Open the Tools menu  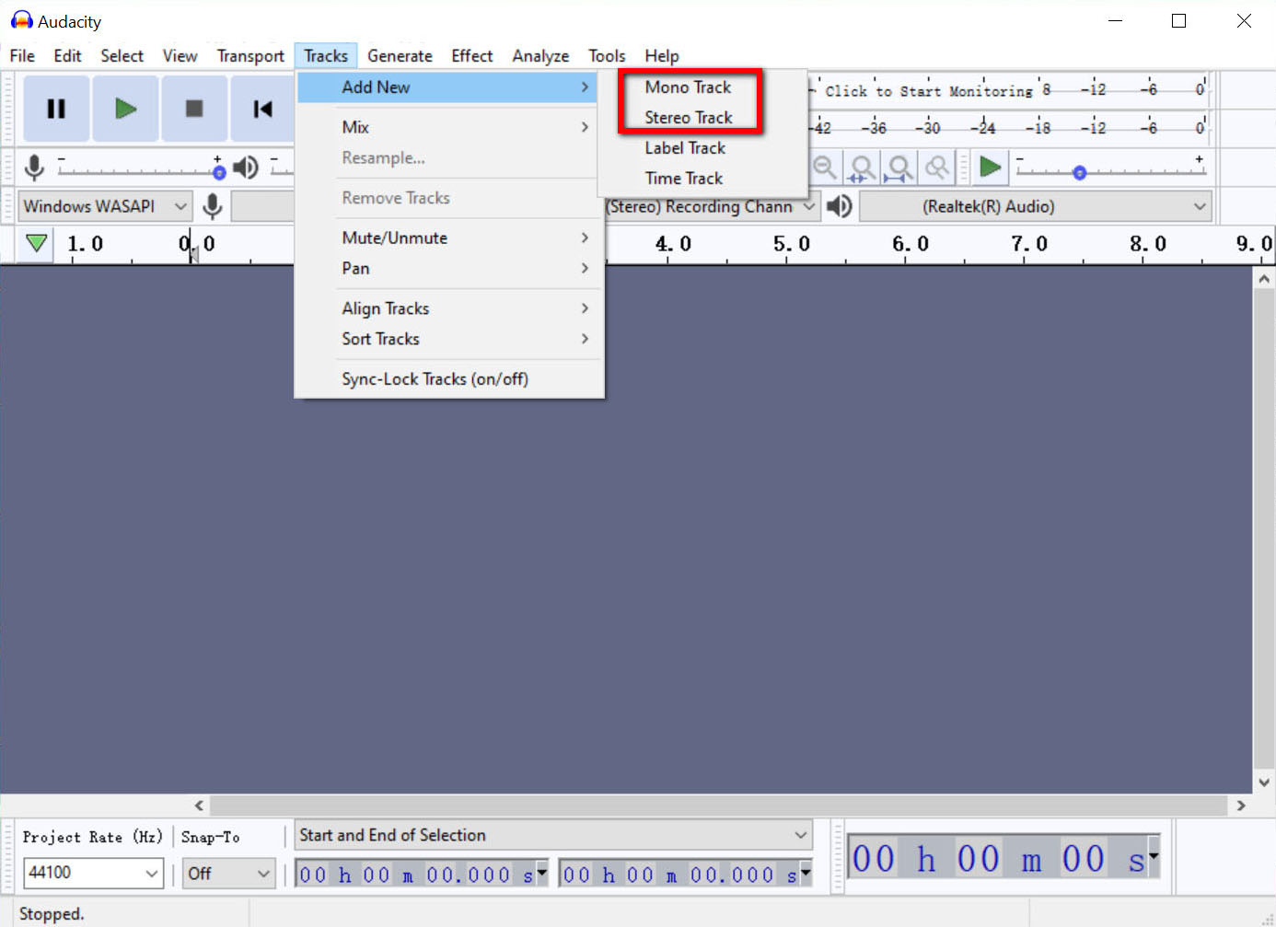pyautogui.click(x=607, y=56)
